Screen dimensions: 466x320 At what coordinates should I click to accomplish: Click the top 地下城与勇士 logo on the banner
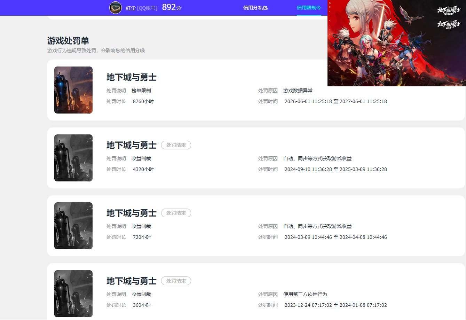click(x=449, y=10)
